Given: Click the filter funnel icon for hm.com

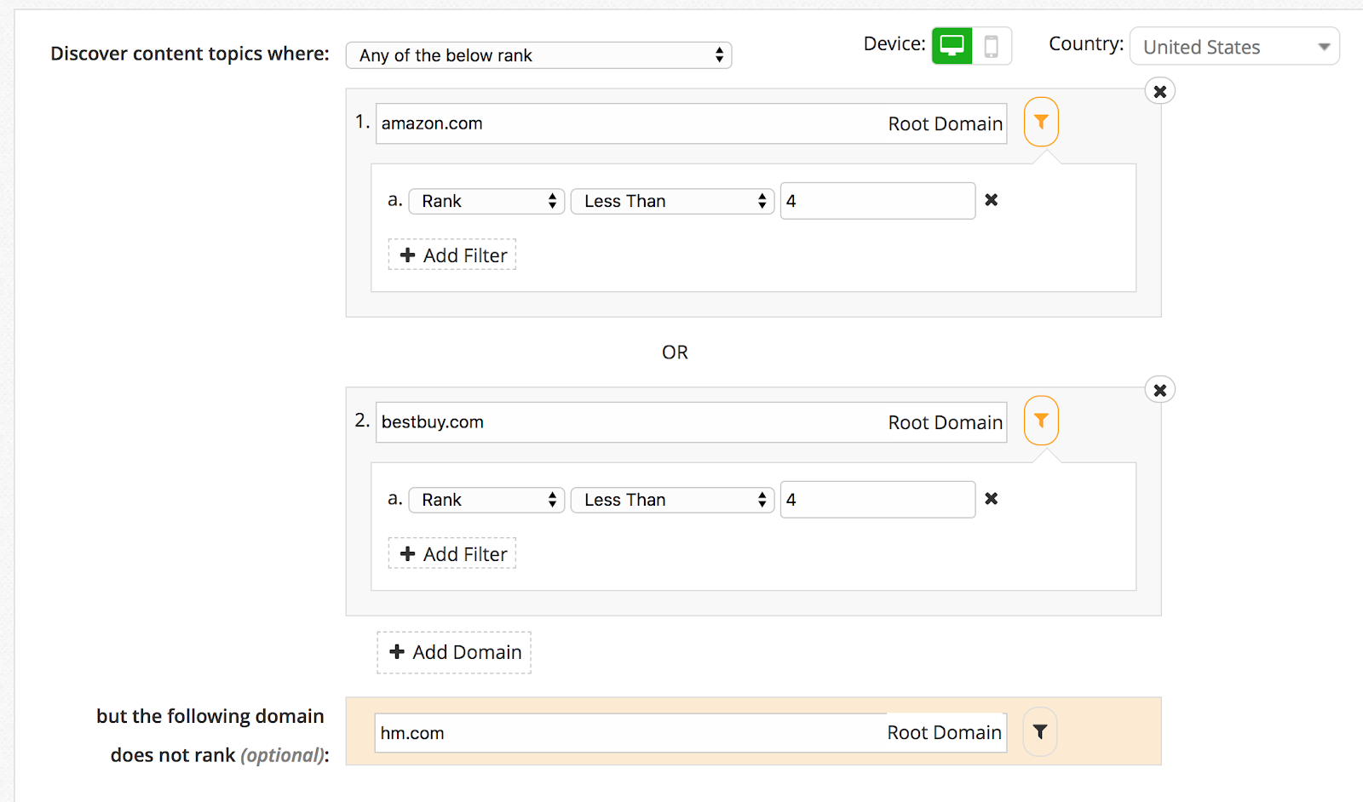Looking at the screenshot, I should click(x=1040, y=732).
